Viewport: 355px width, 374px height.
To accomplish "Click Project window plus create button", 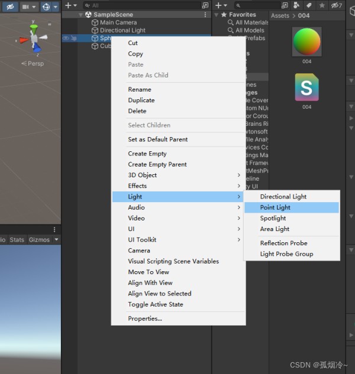I will coord(218,5).
